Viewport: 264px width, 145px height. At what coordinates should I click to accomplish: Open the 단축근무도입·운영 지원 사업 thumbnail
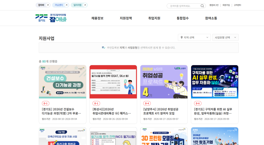coord(62,136)
